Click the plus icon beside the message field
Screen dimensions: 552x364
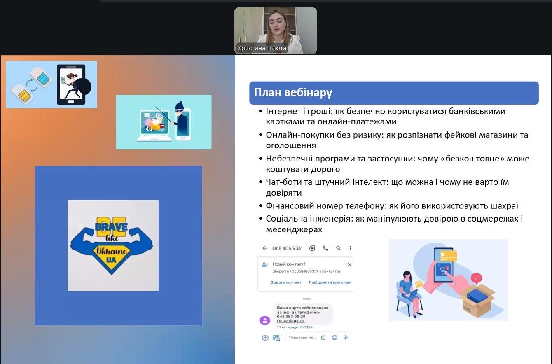[265, 337]
